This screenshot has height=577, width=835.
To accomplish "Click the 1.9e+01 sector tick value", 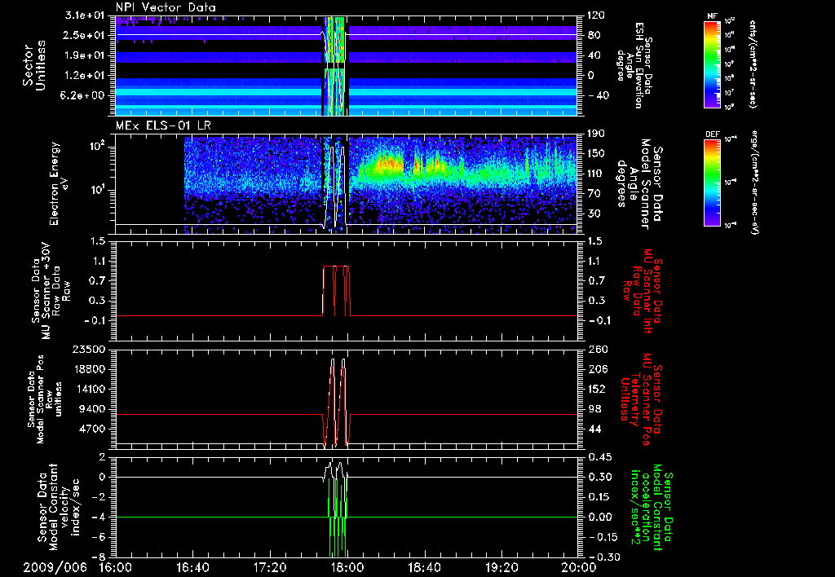I will coord(84,55).
